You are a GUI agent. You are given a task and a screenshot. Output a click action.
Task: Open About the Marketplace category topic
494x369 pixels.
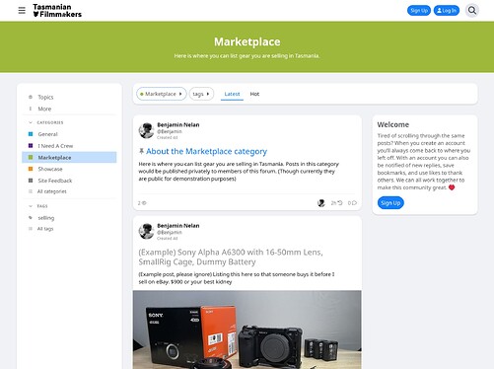click(206, 151)
